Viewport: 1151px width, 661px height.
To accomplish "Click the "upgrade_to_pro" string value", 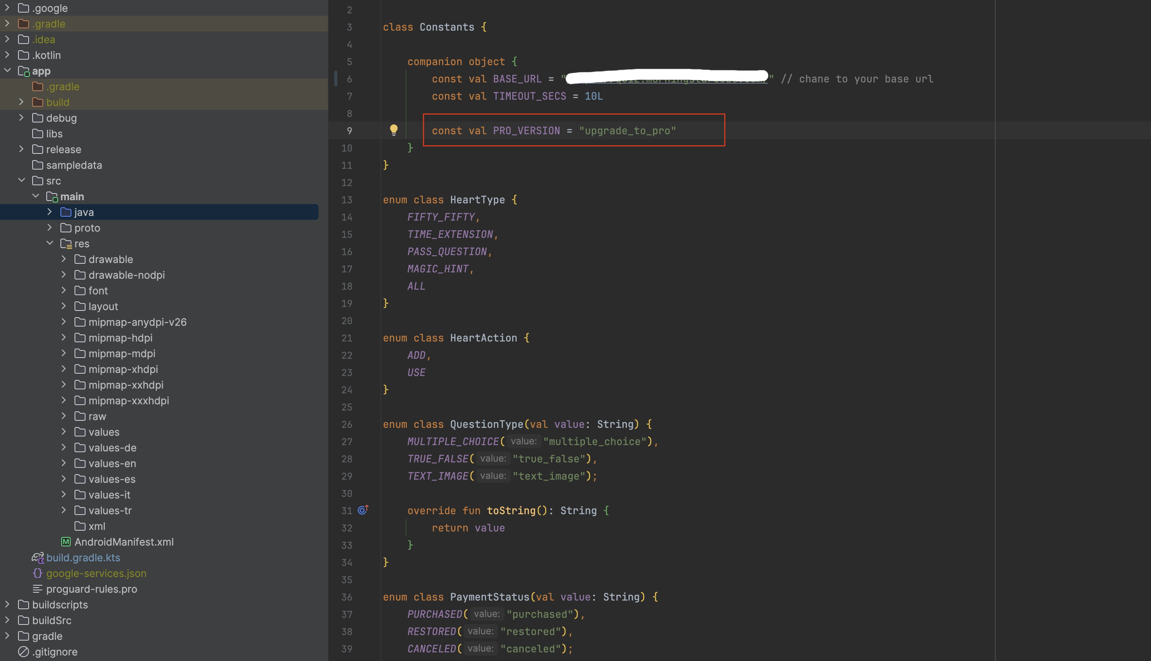I will tap(627, 131).
